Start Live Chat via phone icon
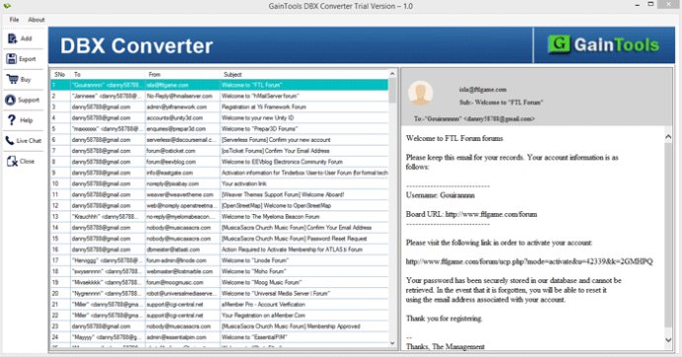This screenshot has height=357, width=682. pos(10,141)
